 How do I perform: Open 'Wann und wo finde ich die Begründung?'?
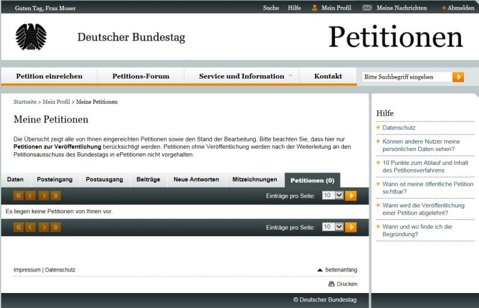(417, 231)
